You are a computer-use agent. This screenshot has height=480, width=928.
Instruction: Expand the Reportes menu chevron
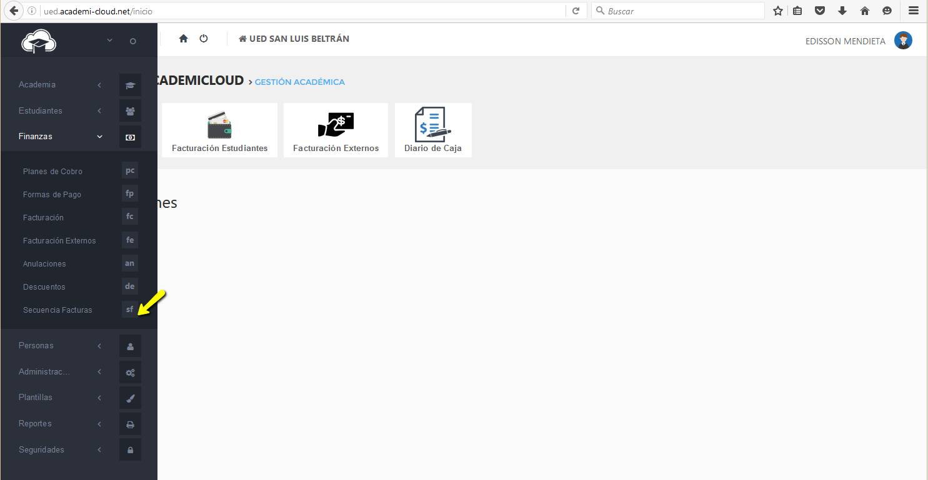[99, 424]
